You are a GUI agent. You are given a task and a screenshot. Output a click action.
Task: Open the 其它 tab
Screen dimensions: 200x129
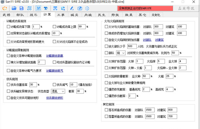pos(142,15)
